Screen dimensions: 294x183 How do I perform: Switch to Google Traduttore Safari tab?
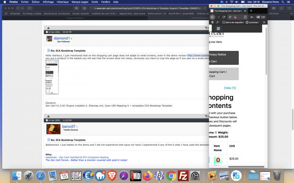(75, 18)
